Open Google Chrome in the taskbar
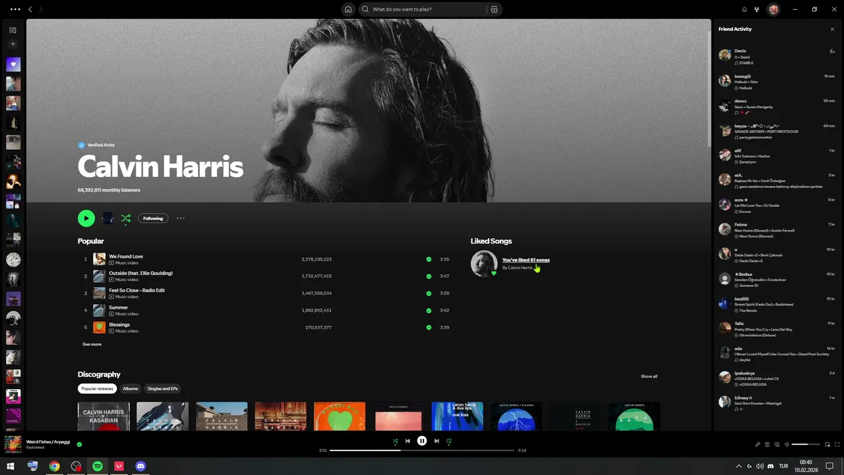The width and height of the screenshot is (844, 475). pyautogui.click(x=54, y=466)
